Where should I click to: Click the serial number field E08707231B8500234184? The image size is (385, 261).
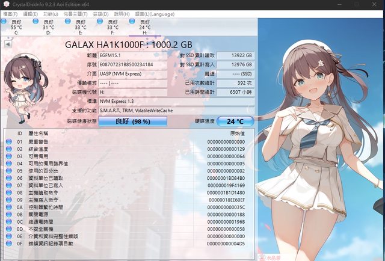(133, 64)
